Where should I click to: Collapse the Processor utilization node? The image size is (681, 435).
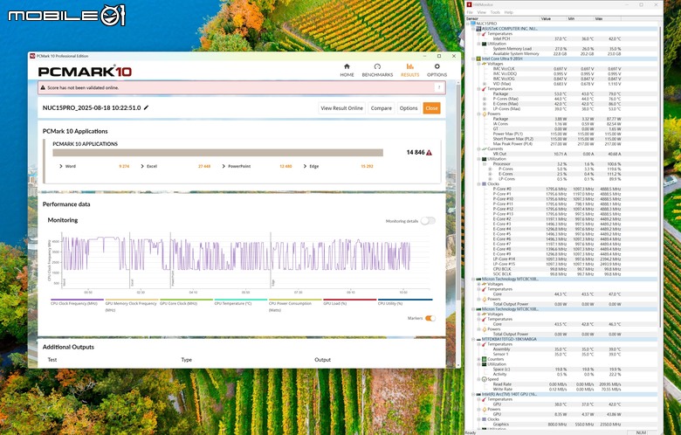click(x=485, y=164)
